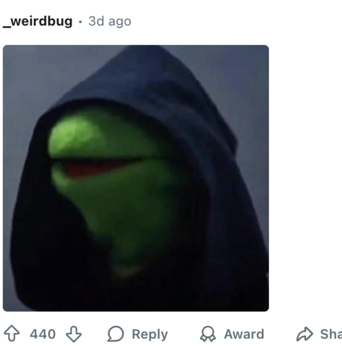Start replying to _weirdbug's comment

(137, 334)
